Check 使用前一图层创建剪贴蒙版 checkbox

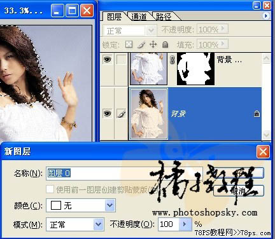click(x=50, y=189)
